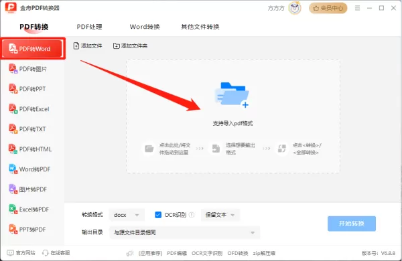402x261 pixels.
Task: Open the 输出目录 output directory dropdown
Action: coord(185,233)
